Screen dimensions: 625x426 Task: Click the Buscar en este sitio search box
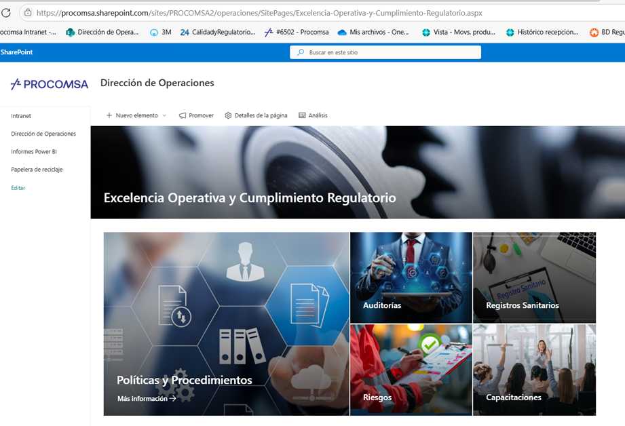pos(385,52)
